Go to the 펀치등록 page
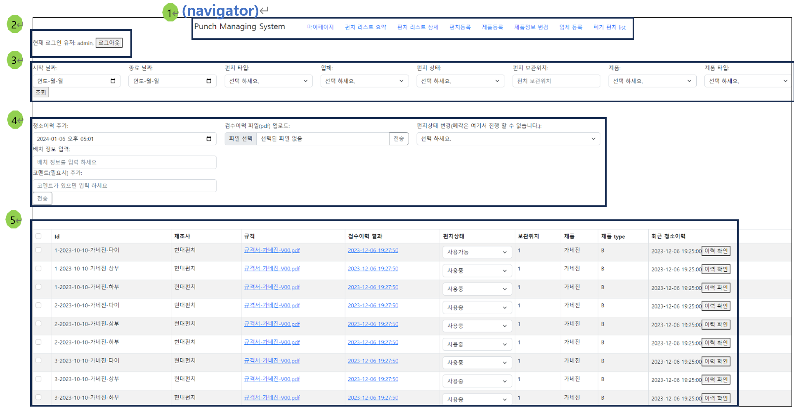 pos(460,27)
